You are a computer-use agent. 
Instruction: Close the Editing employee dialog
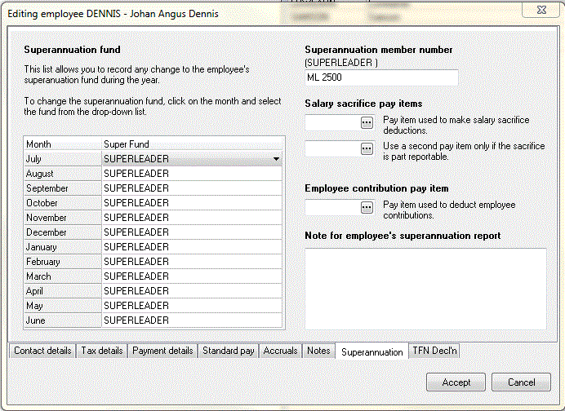pyautogui.click(x=541, y=10)
